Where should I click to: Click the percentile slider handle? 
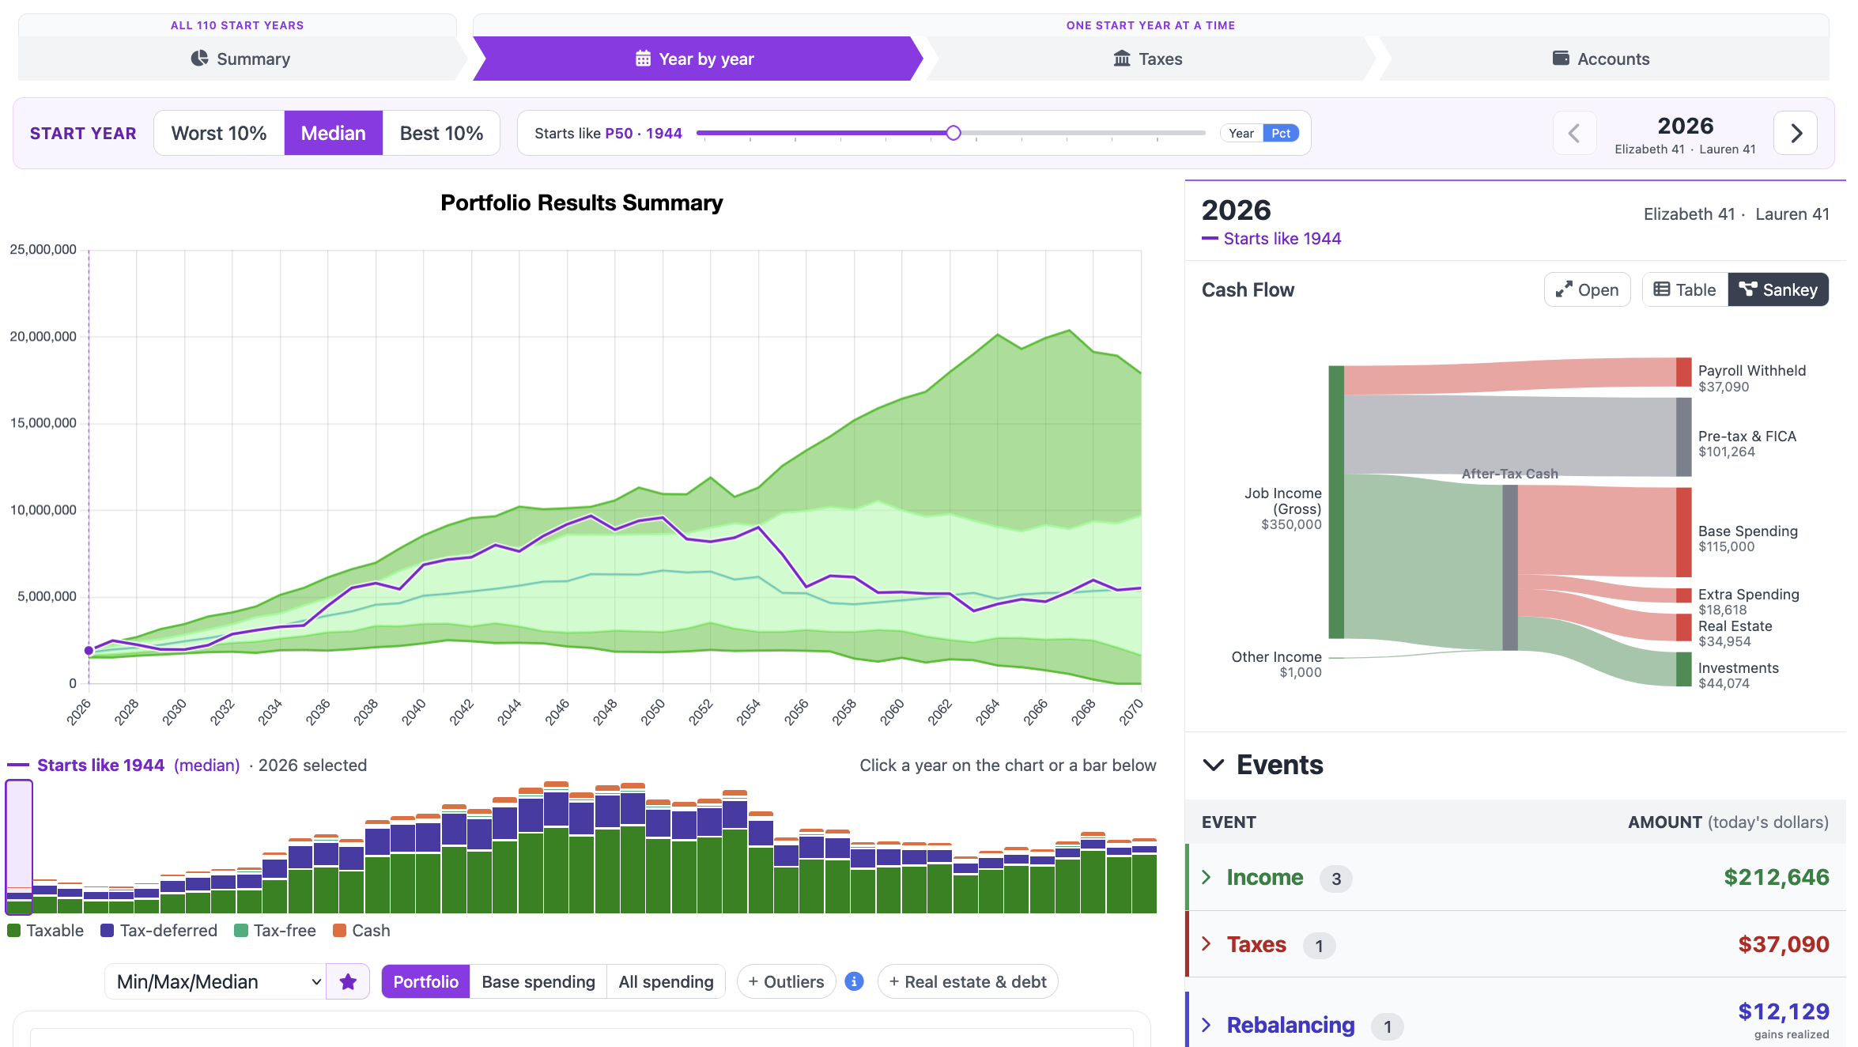pos(954,133)
